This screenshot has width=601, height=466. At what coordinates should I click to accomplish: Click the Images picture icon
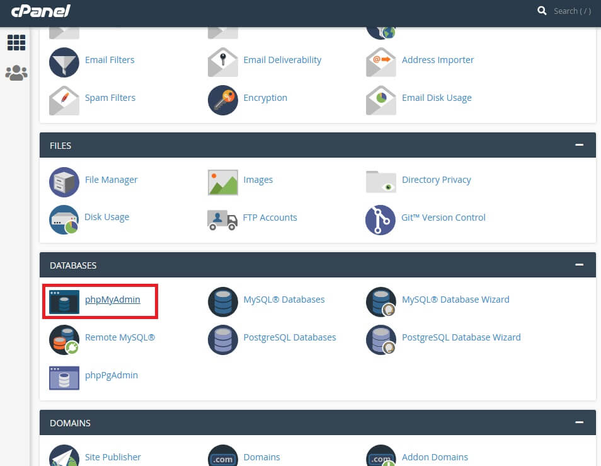click(x=222, y=183)
